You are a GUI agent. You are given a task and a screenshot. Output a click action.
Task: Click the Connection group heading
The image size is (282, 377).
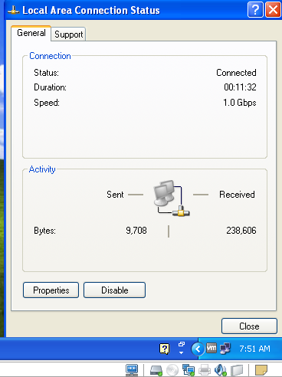(50, 56)
